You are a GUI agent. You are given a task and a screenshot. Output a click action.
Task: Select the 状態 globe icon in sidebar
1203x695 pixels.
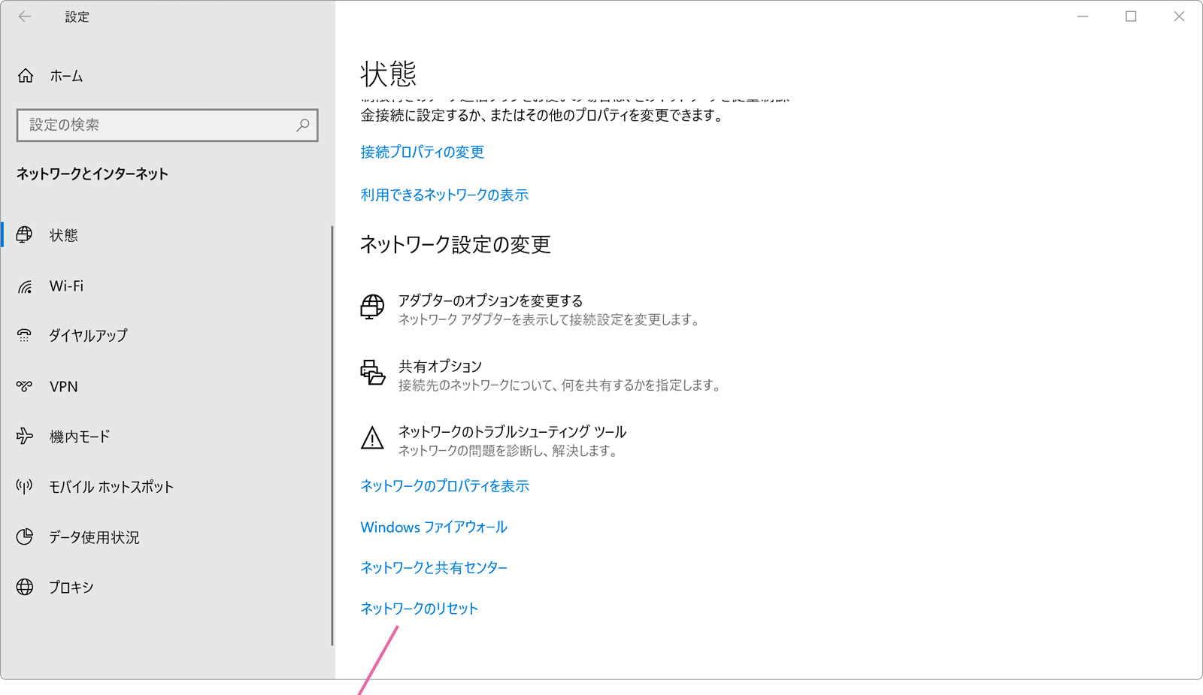(25, 235)
